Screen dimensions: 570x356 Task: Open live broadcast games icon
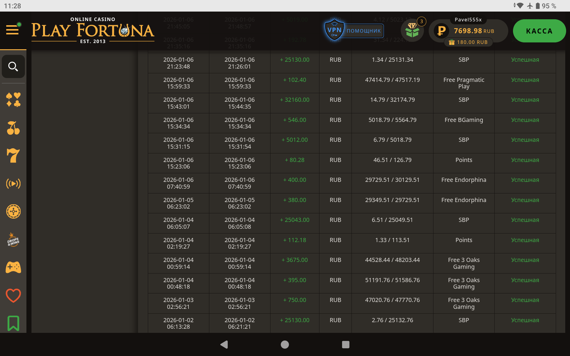pyautogui.click(x=13, y=184)
